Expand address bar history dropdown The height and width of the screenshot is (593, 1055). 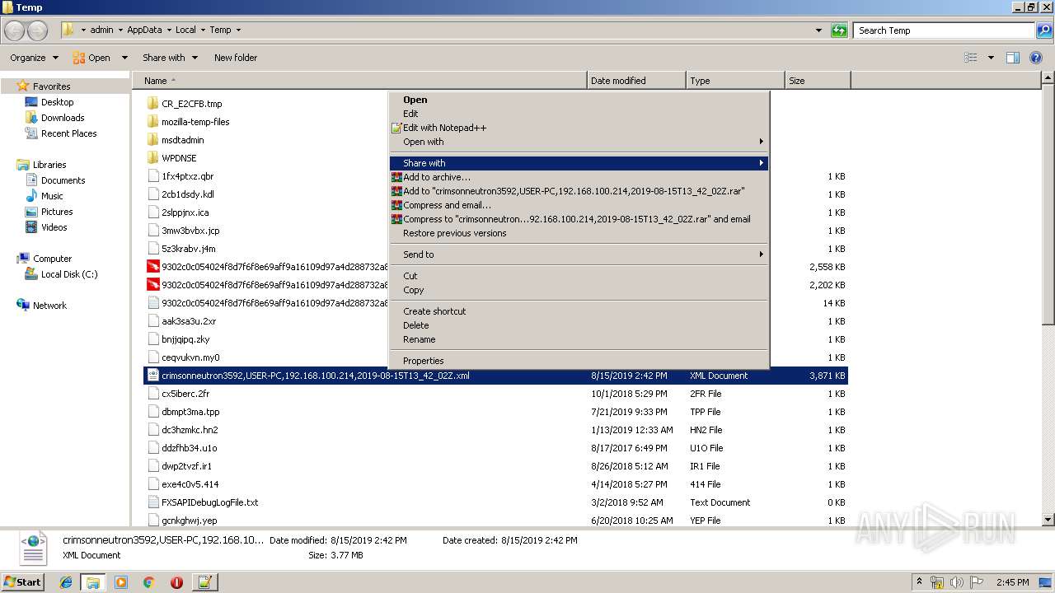tap(818, 30)
